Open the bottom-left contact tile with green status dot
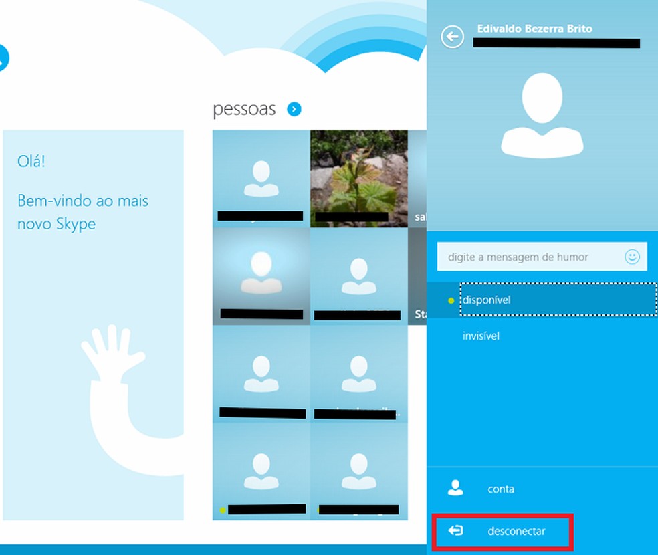Screen dimensions: 658x555 tap(261, 471)
